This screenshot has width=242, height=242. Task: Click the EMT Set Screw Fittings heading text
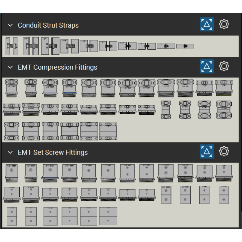click(x=53, y=152)
